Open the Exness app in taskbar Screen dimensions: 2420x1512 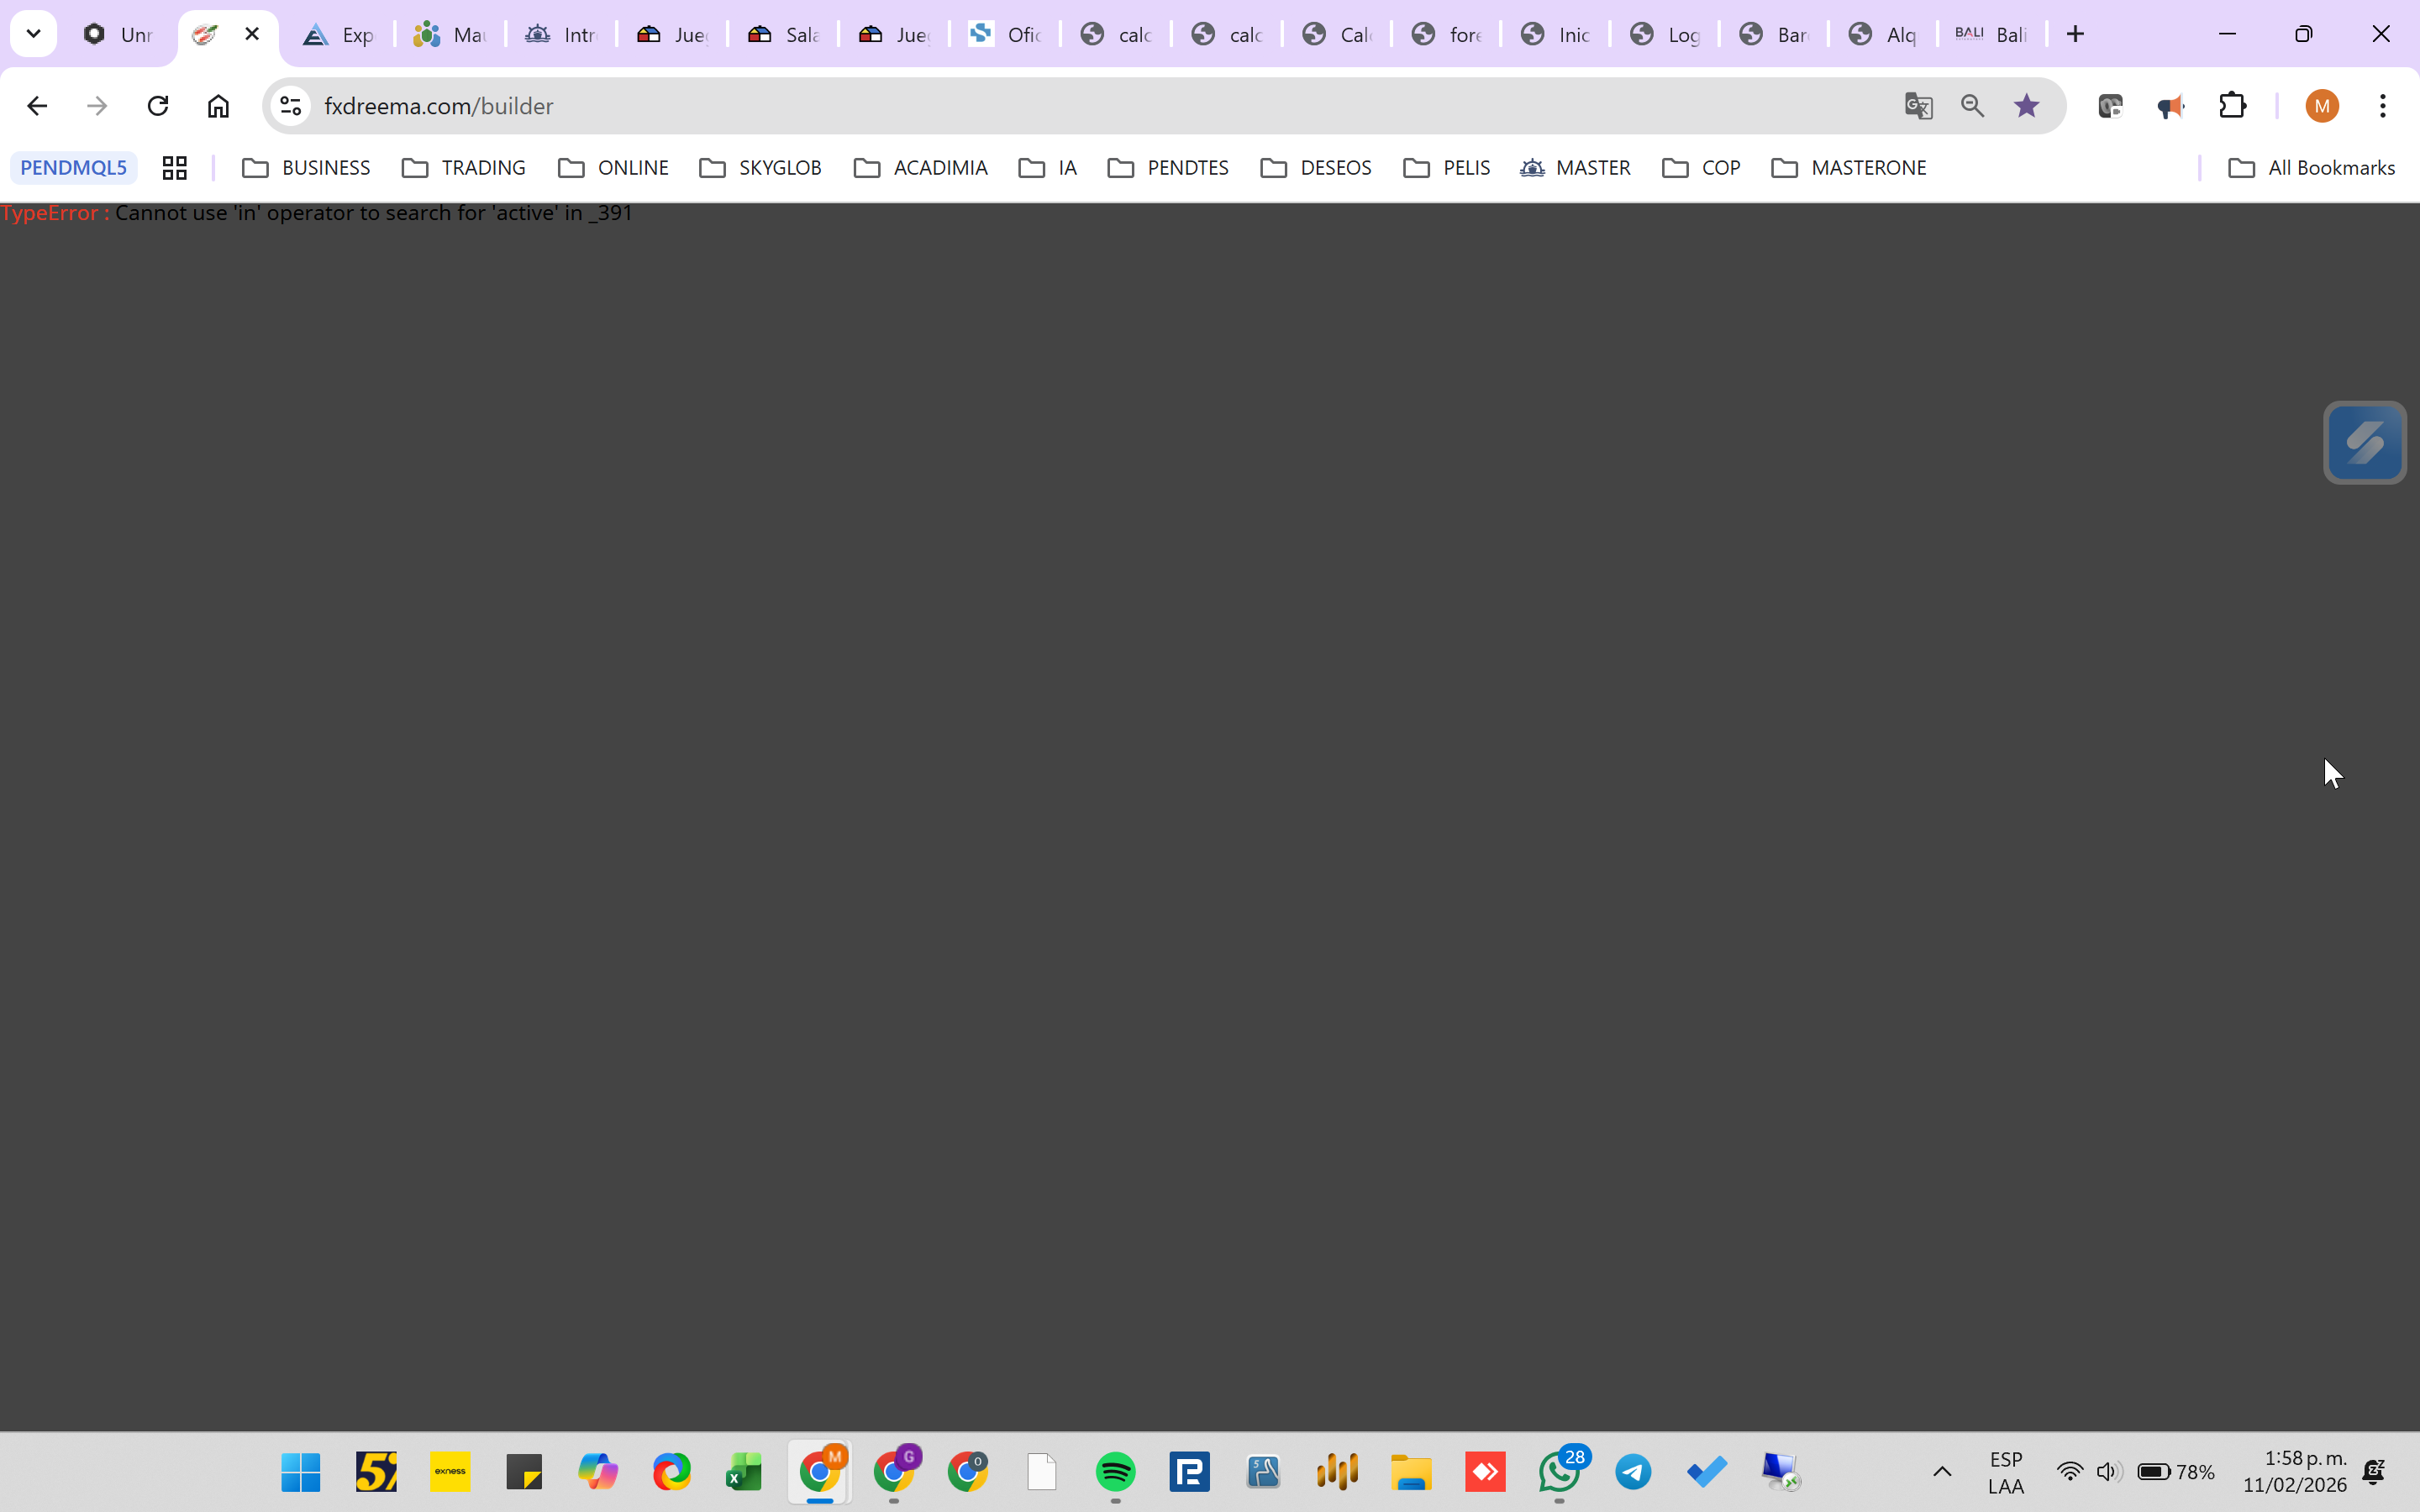[450, 1472]
